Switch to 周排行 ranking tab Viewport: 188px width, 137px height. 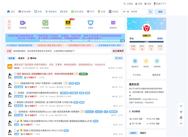coord(143,133)
